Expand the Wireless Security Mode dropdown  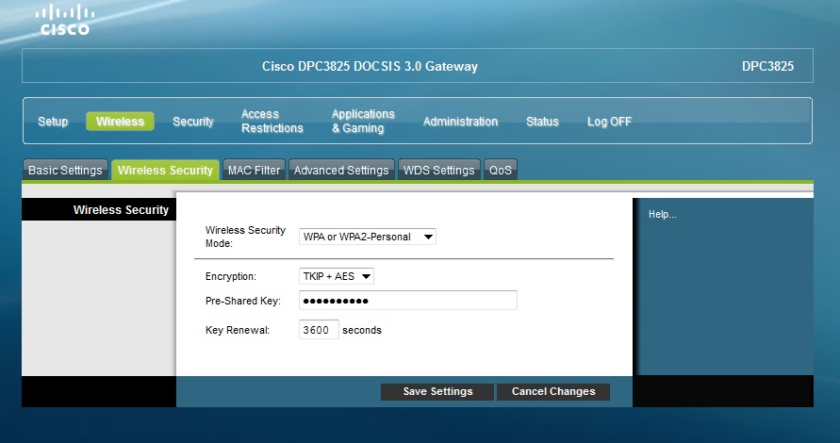pyautogui.click(x=368, y=237)
